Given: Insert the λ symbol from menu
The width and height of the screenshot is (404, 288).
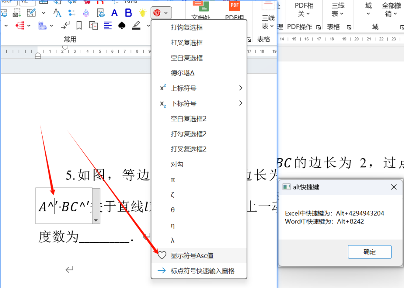Looking at the screenshot, I should click(x=199, y=240).
